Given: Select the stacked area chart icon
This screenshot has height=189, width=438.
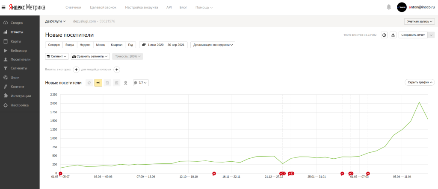Looking at the screenshot, I should (107, 83).
